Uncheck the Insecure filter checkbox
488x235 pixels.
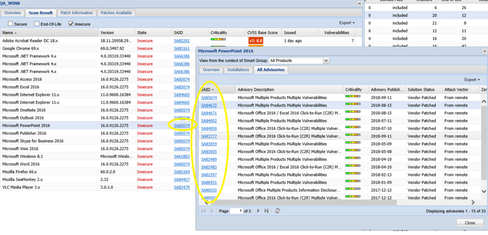tap(71, 24)
